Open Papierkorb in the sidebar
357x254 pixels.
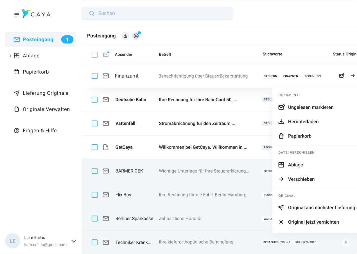pos(31,72)
